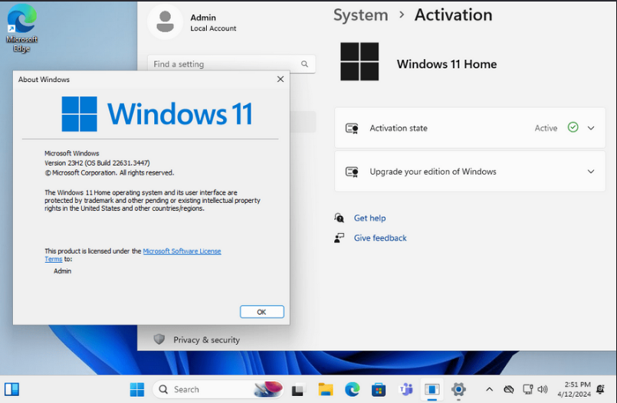617x403 pixels.
Task: Open the Microsoft Software License link
Action: tap(182, 251)
